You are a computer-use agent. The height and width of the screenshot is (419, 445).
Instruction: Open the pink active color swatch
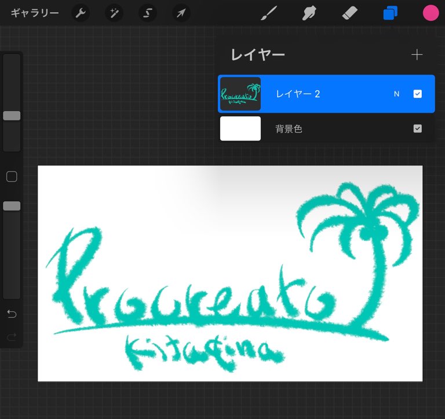point(431,13)
